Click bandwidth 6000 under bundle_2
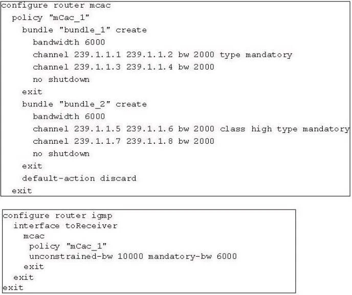The image size is (352, 295). (69, 117)
